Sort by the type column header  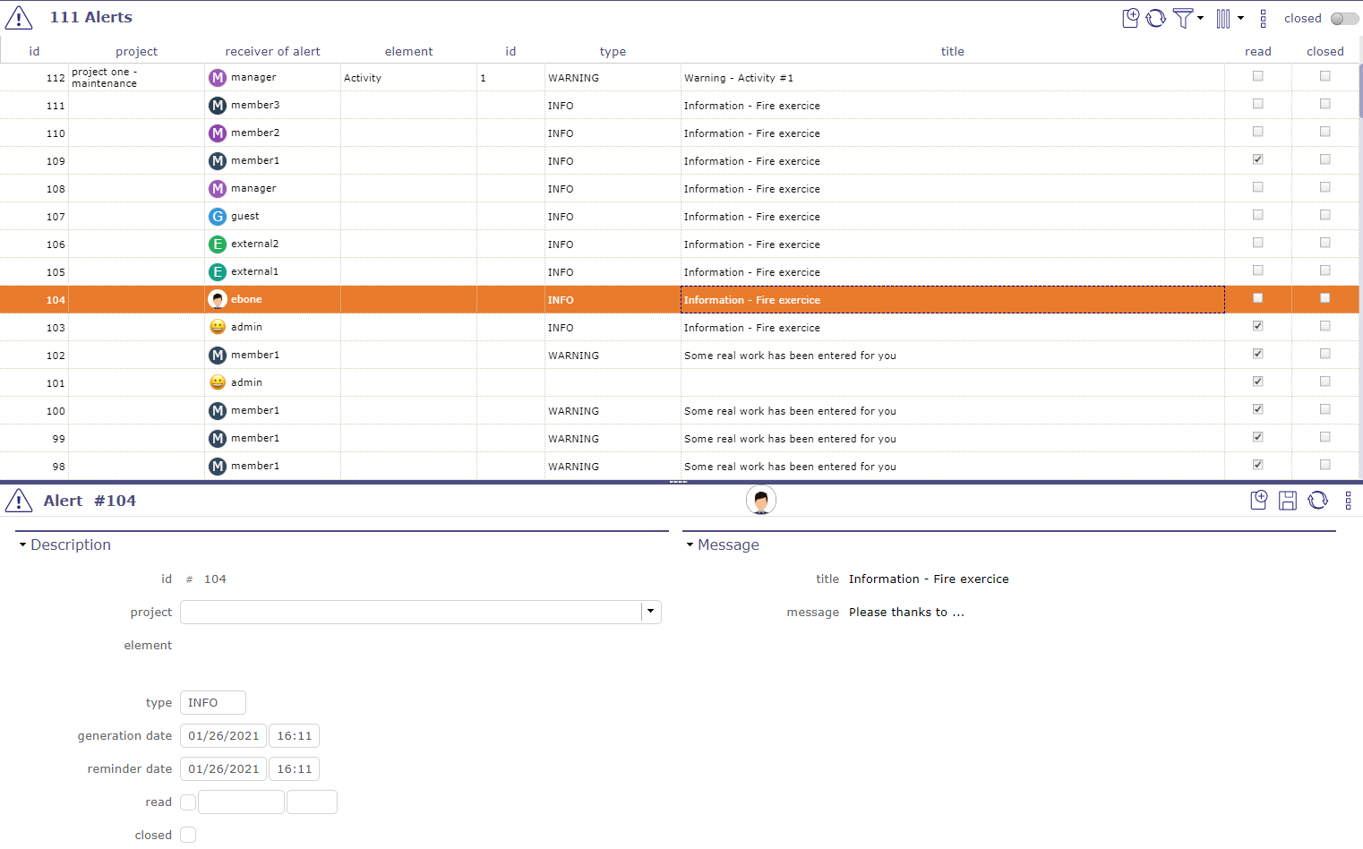(613, 51)
